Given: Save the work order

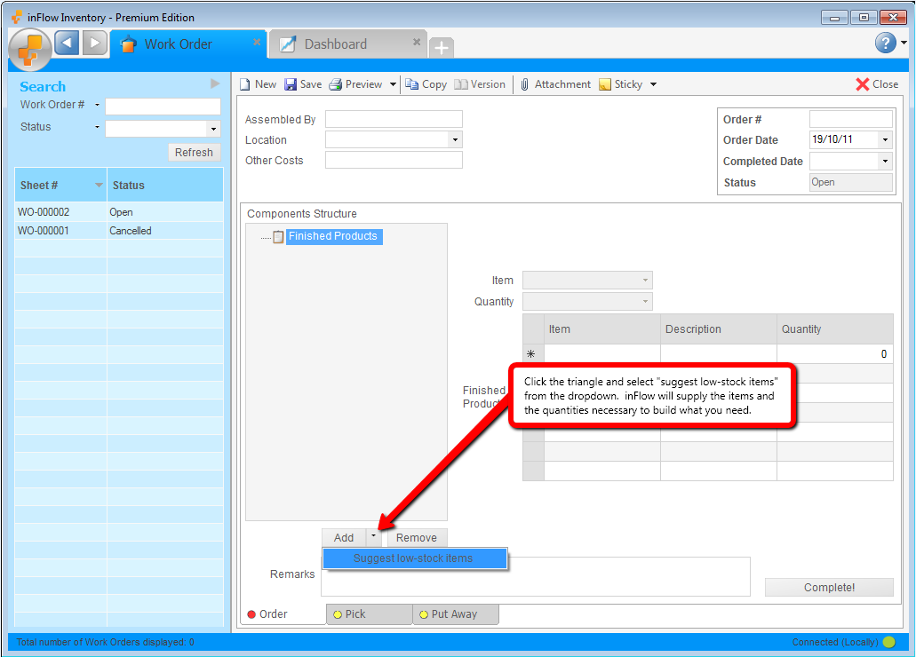Looking at the screenshot, I should coord(303,84).
